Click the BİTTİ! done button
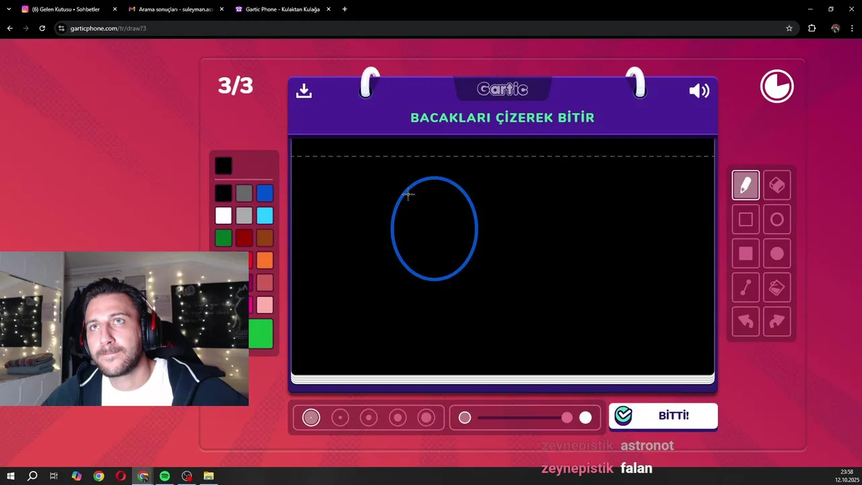Screen dimensions: 862x485 click(x=663, y=416)
